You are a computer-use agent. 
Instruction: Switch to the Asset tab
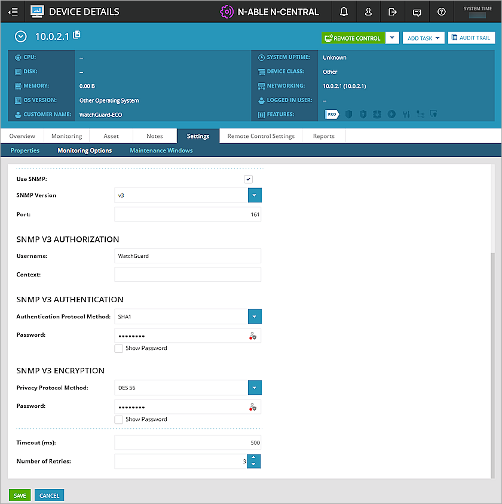tap(111, 136)
